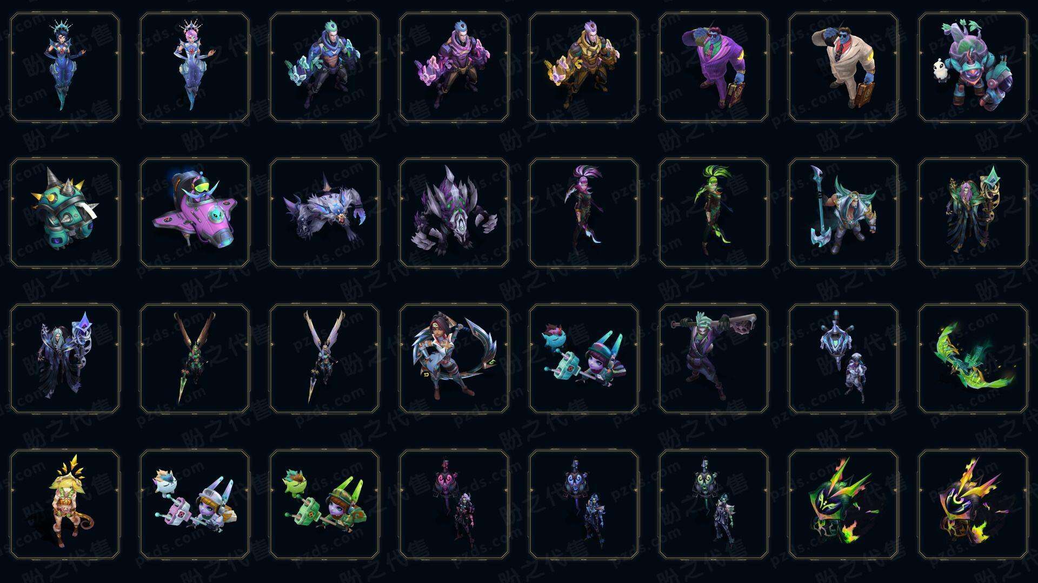Pick the purple-suit brute holding a briefcase

[x=714, y=67]
